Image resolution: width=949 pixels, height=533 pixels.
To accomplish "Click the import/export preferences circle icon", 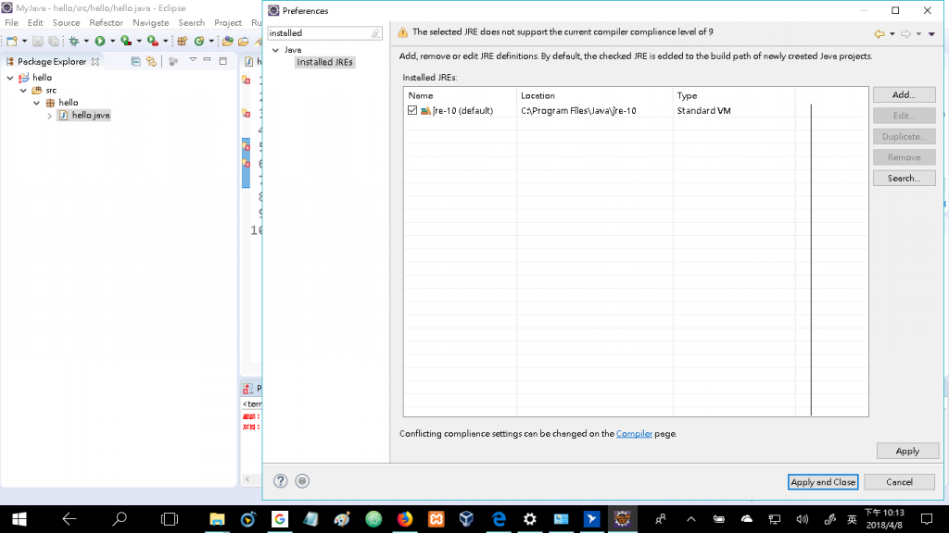I will (302, 481).
